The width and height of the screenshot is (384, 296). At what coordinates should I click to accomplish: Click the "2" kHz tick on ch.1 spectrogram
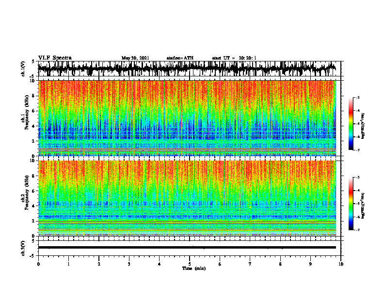coord(34,141)
